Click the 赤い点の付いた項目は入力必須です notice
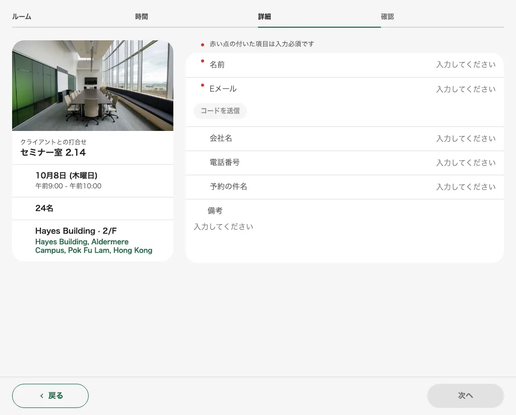Image resolution: width=516 pixels, height=415 pixels. tap(262, 44)
